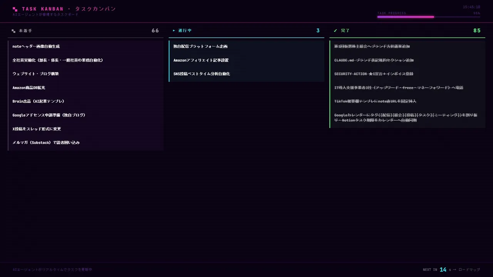493x277 pixels.
Task: Click the ロードマップ next-screen label
Action: 469,270
